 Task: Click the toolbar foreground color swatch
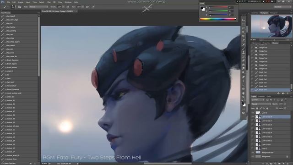click(x=243, y=104)
